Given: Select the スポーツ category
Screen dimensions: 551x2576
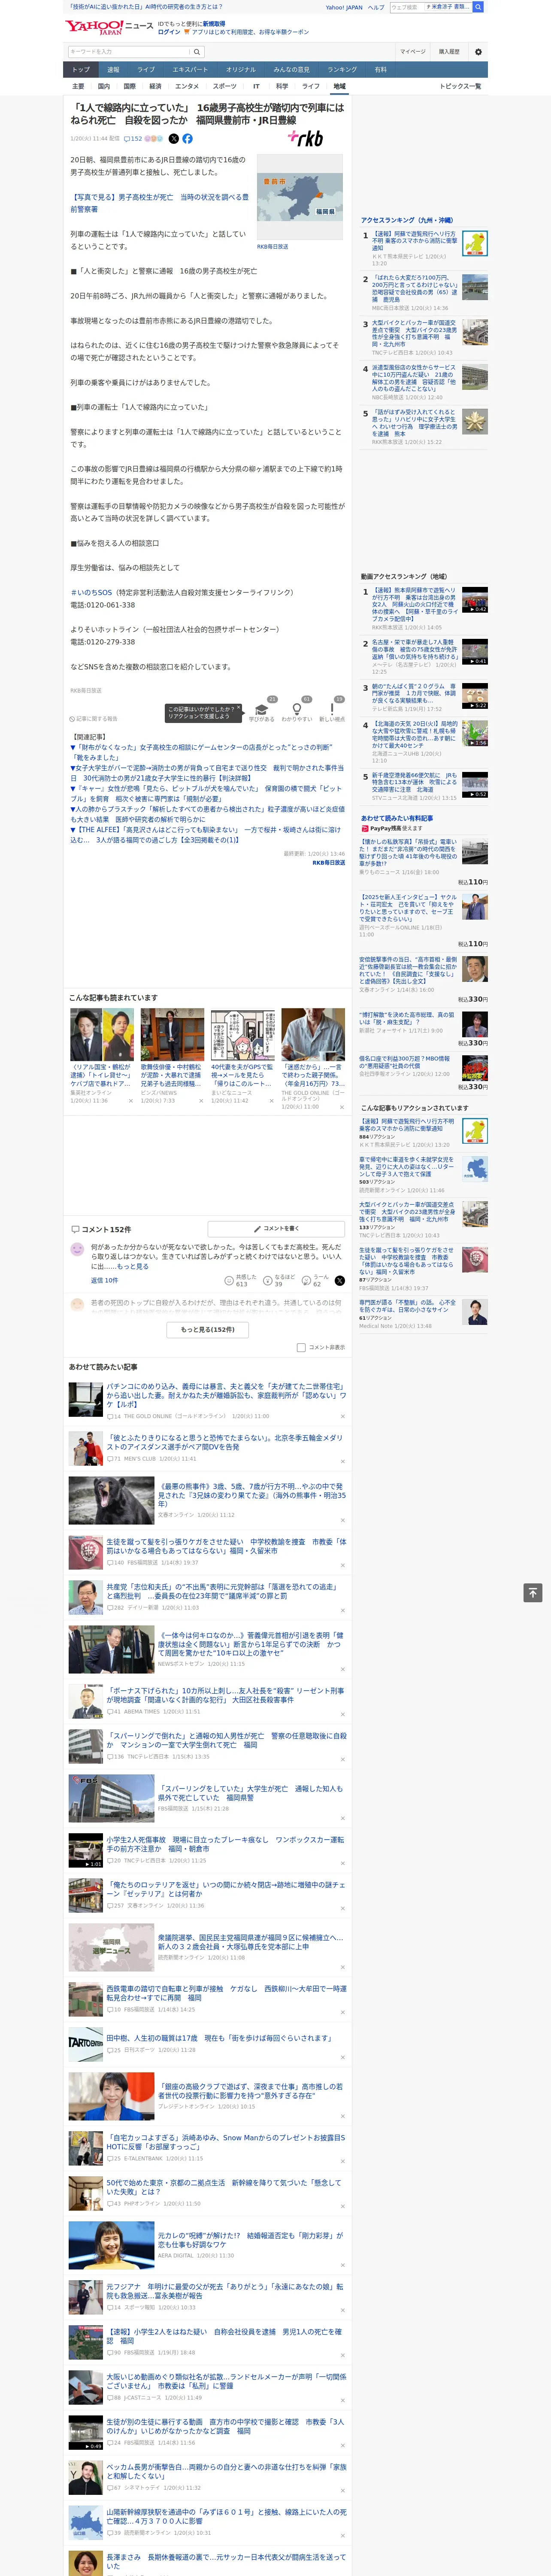Looking at the screenshot, I should pos(225,86).
